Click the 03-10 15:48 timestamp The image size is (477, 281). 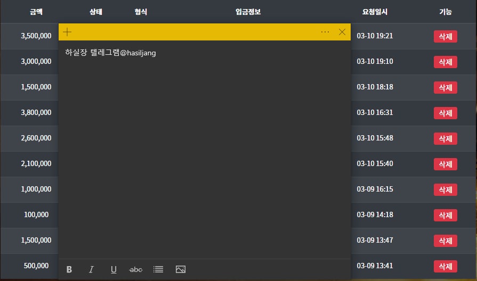click(x=375, y=138)
